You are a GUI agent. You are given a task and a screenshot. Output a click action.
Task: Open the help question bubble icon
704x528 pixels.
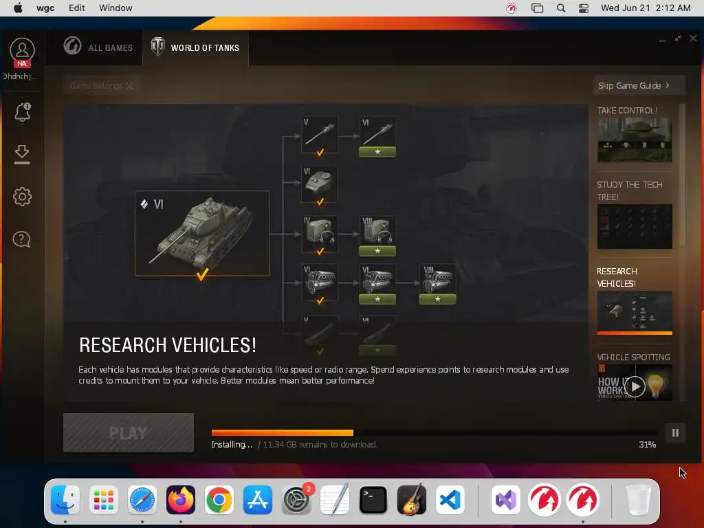click(21, 239)
